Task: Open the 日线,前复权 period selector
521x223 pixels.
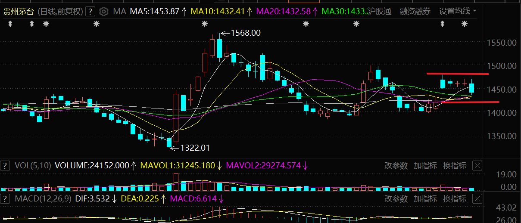Action: 60,12
